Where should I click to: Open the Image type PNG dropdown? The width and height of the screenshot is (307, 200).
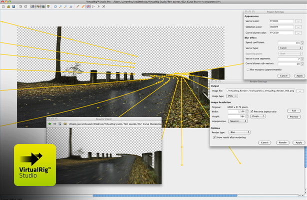pos(232,96)
